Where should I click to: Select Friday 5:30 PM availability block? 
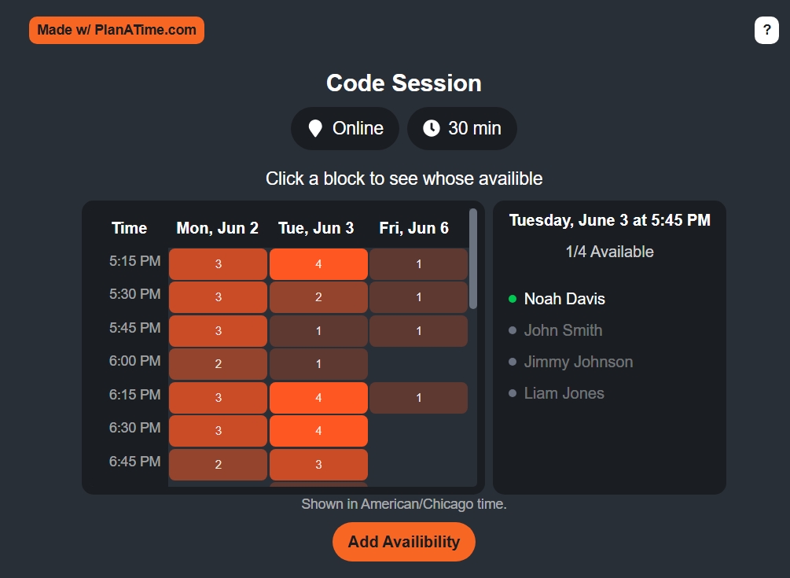pyautogui.click(x=419, y=297)
